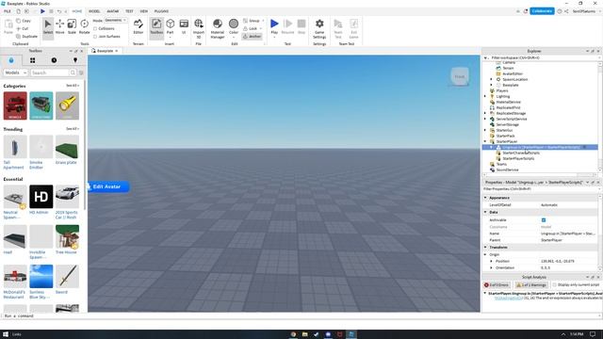Collapse the Data properties section
This screenshot has width=603, height=339.
point(485,212)
